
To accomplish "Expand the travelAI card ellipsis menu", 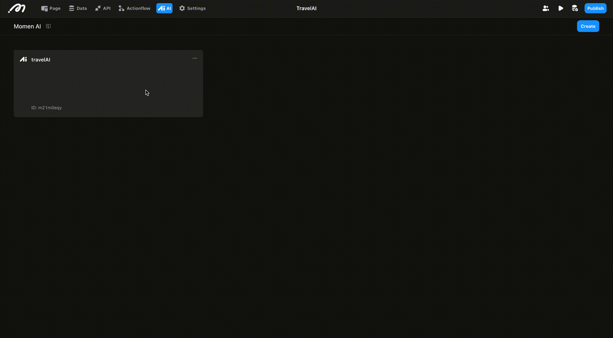I will point(195,58).
